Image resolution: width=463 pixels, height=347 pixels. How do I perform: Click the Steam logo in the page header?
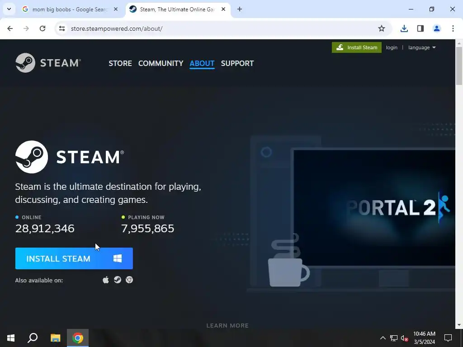(x=48, y=63)
